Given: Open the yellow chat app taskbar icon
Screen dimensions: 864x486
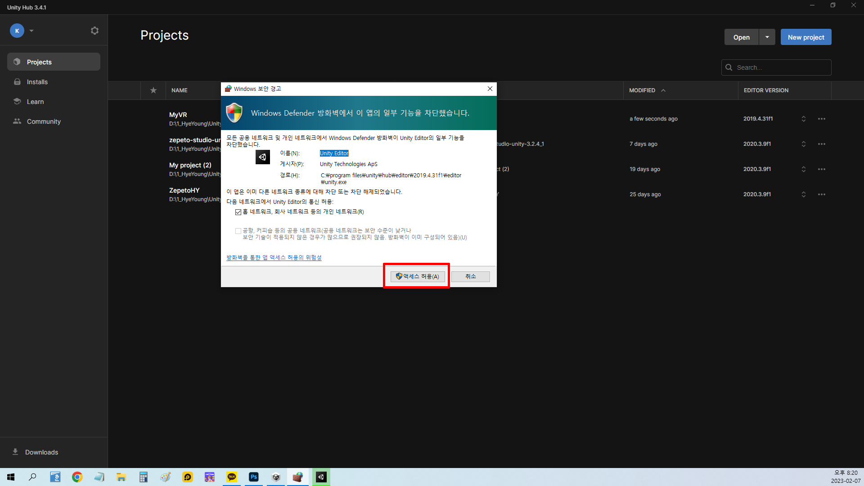Looking at the screenshot, I should tap(188, 477).
